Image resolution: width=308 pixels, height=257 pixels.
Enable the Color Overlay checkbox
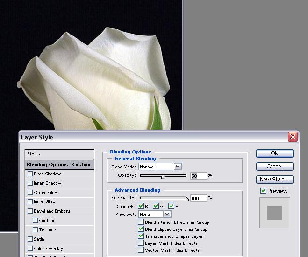pos(30,249)
